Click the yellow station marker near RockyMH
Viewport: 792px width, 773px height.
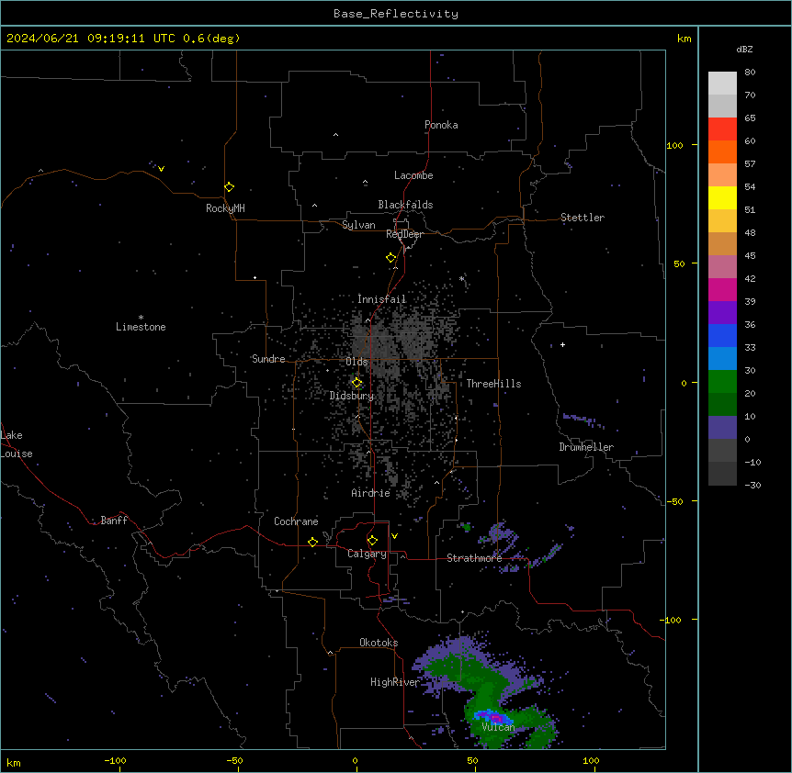(229, 187)
